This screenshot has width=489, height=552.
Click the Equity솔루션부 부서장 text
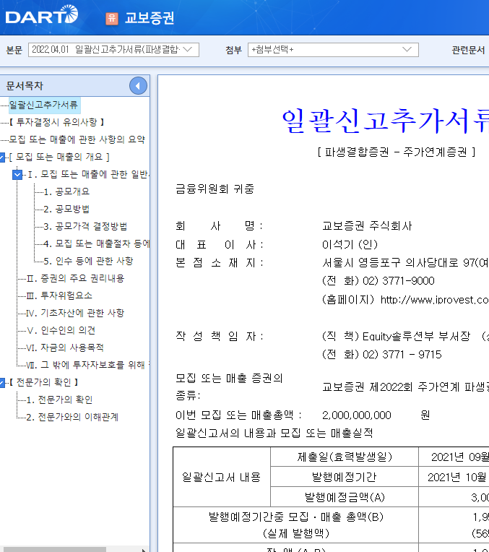[x=416, y=336]
